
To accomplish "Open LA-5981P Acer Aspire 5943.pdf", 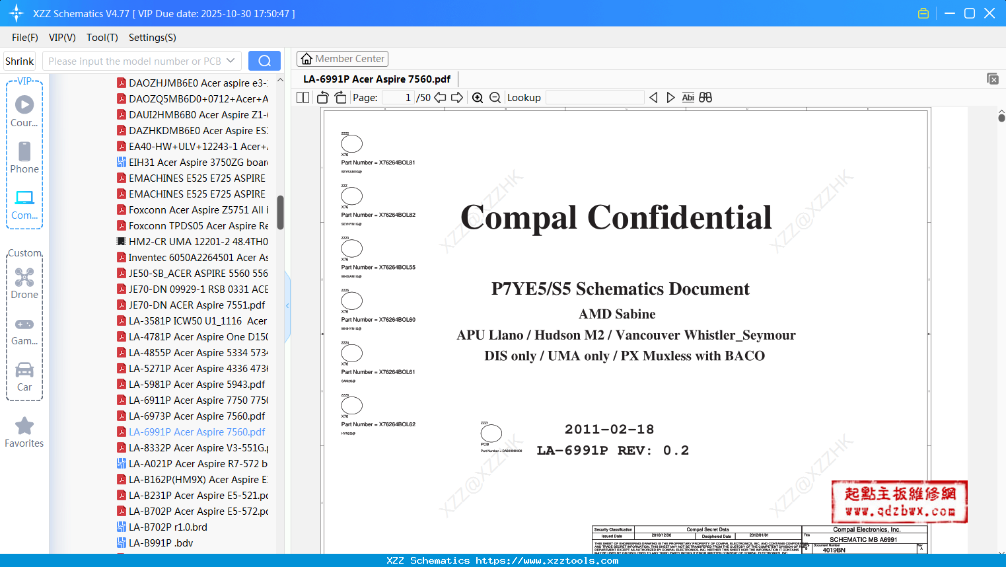I will click(x=192, y=385).
